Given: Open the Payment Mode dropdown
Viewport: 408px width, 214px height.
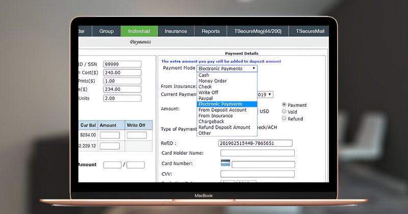Looking at the screenshot, I should pyautogui.click(x=227, y=68).
